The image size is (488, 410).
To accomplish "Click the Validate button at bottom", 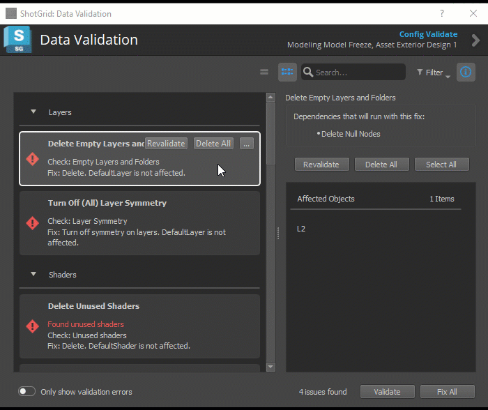I will pos(387,392).
